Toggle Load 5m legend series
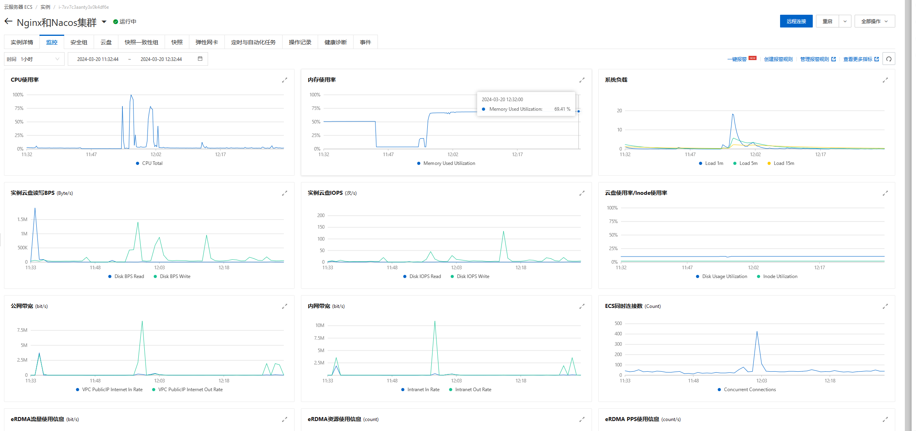Viewport: 916px width, 431px height. (x=745, y=163)
